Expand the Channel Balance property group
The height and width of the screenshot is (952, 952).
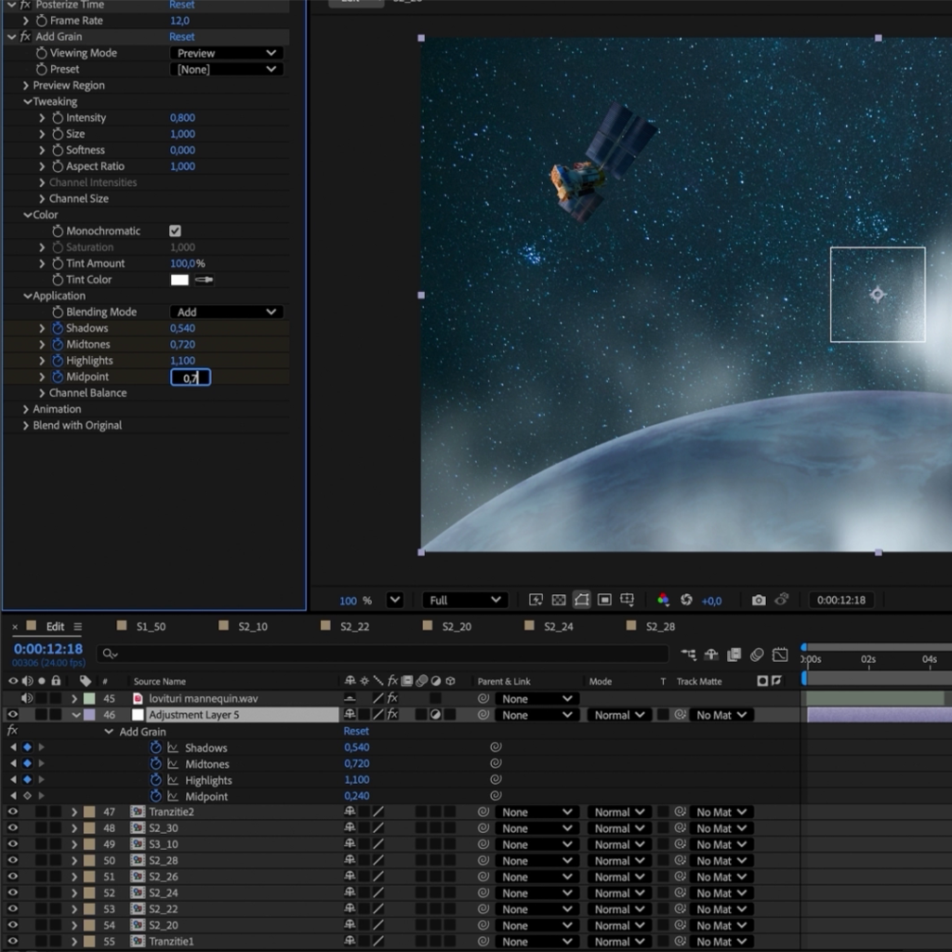pyautogui.click(x=42, y=393)
